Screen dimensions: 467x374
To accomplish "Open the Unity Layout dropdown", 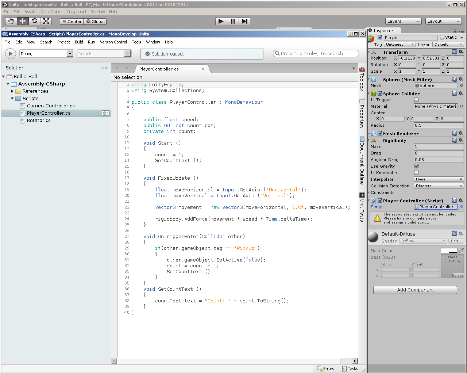I will (x=444, y=21).
